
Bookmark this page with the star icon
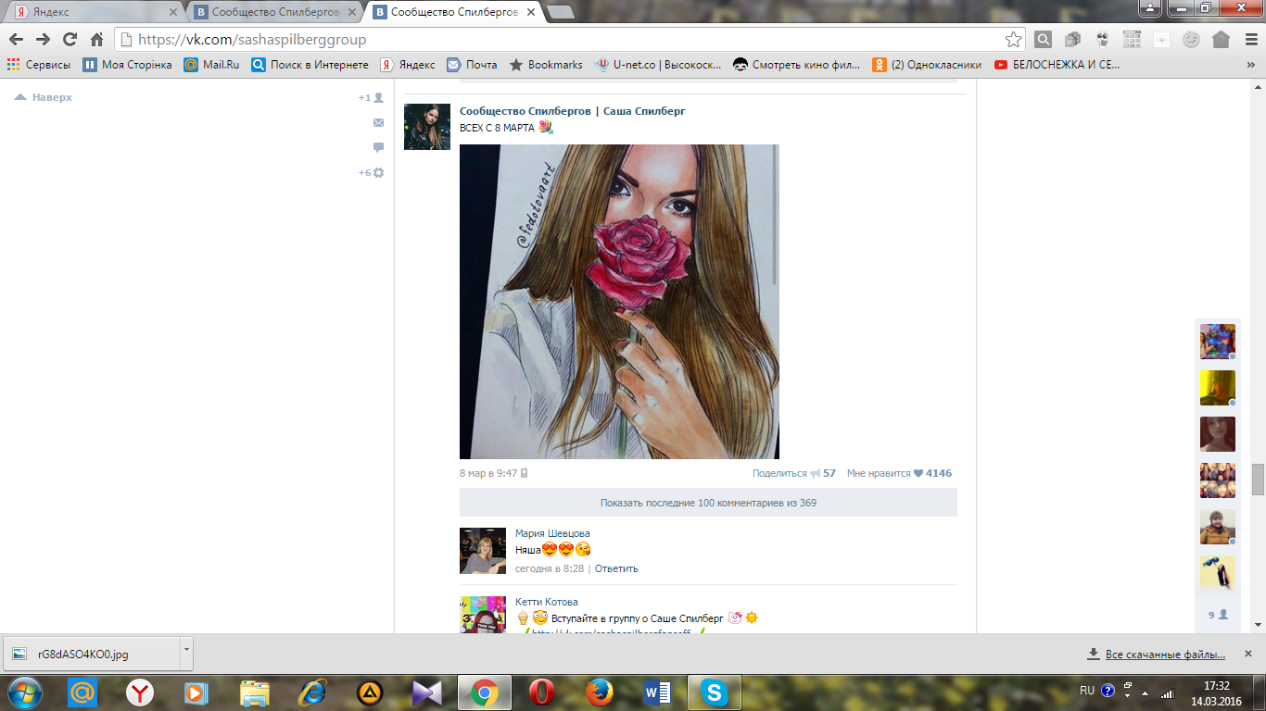point(1013,40)
